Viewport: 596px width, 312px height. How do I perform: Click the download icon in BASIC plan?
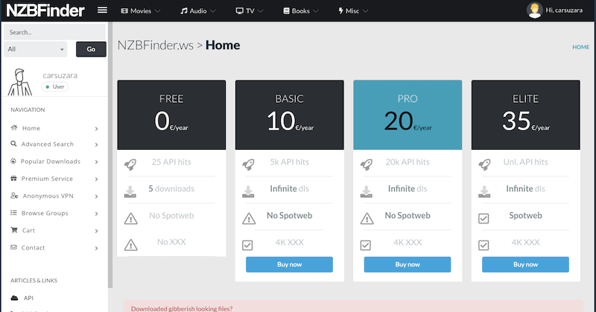click(248, 191)
